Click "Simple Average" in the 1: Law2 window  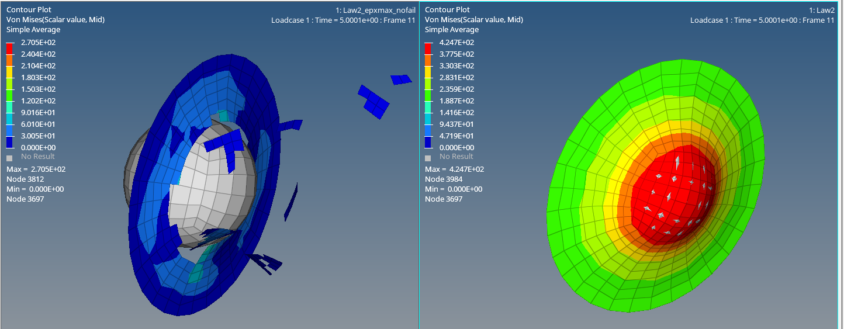tap(452, 29)
